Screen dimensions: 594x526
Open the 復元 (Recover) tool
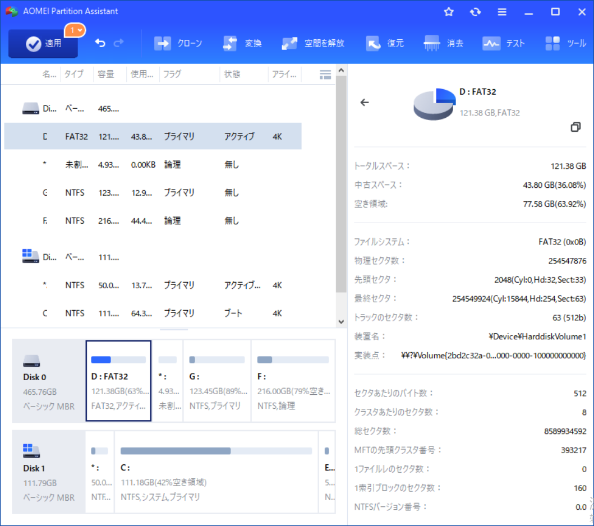(385, 44)
